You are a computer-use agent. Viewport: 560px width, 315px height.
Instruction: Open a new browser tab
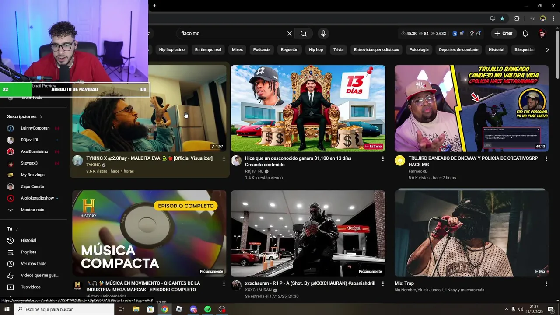(x=154, y=6)
